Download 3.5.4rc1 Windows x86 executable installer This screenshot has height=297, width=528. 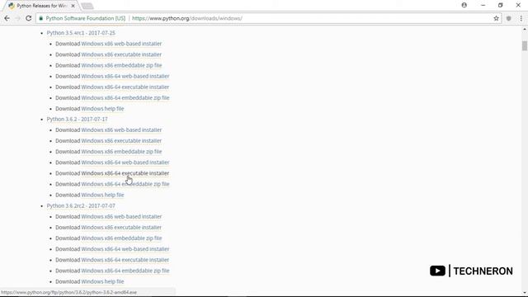click(x=121, y=54)
